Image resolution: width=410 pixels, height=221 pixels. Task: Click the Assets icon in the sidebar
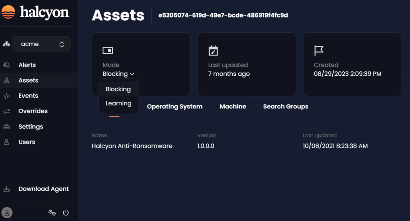(6, 81)
